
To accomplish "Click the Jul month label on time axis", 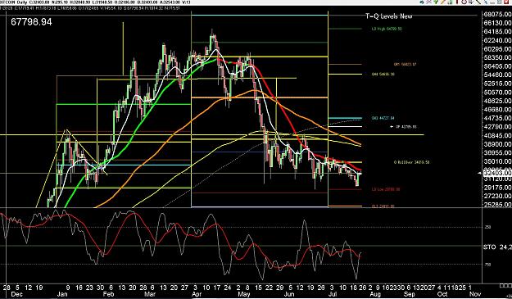I will point(333,294).
